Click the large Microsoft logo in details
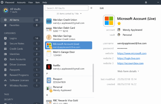161x104 pixels. coord(109,21)
